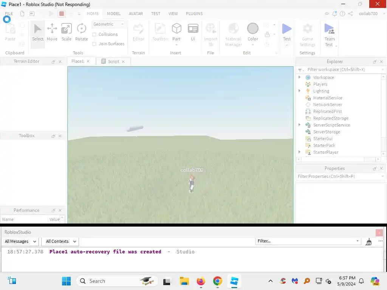Open the All Messages dropdown
Viewport: 387px width, 290px height.
20,241
